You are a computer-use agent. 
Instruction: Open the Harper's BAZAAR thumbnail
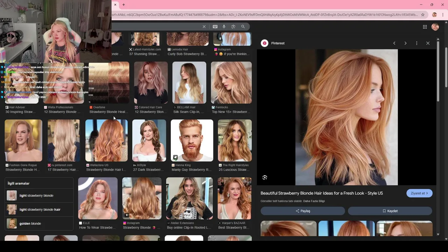[x=234, y=198]
